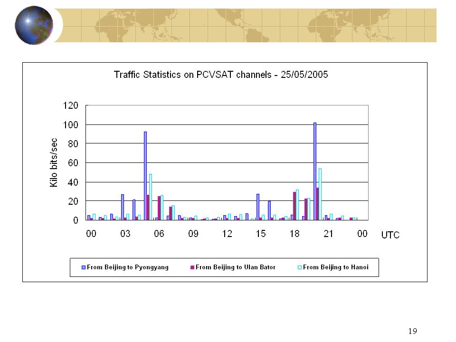456x342 pixels.
Task: Click the world map banner in header
Action: (x=245, y=25)
